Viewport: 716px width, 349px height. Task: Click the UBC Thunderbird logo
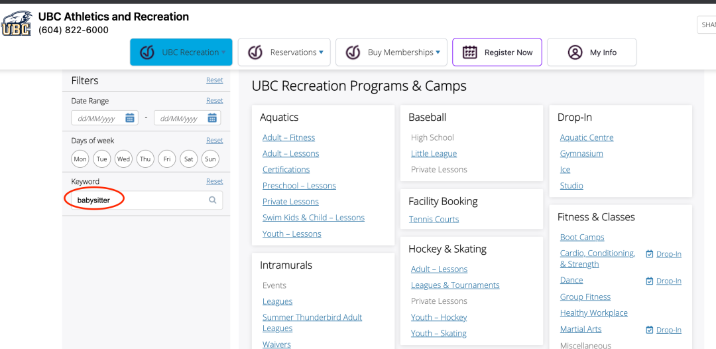[17, 24]
